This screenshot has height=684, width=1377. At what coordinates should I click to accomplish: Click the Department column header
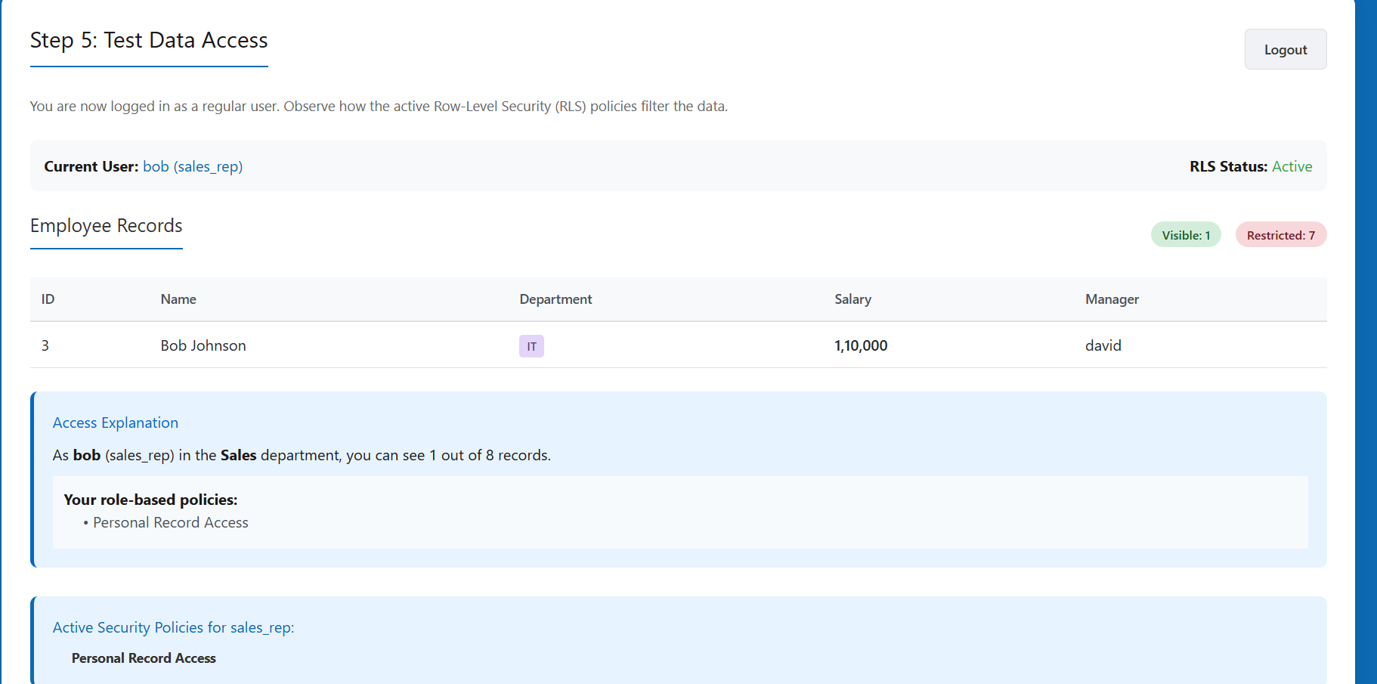pyautogui.click(x=555, y=299)
